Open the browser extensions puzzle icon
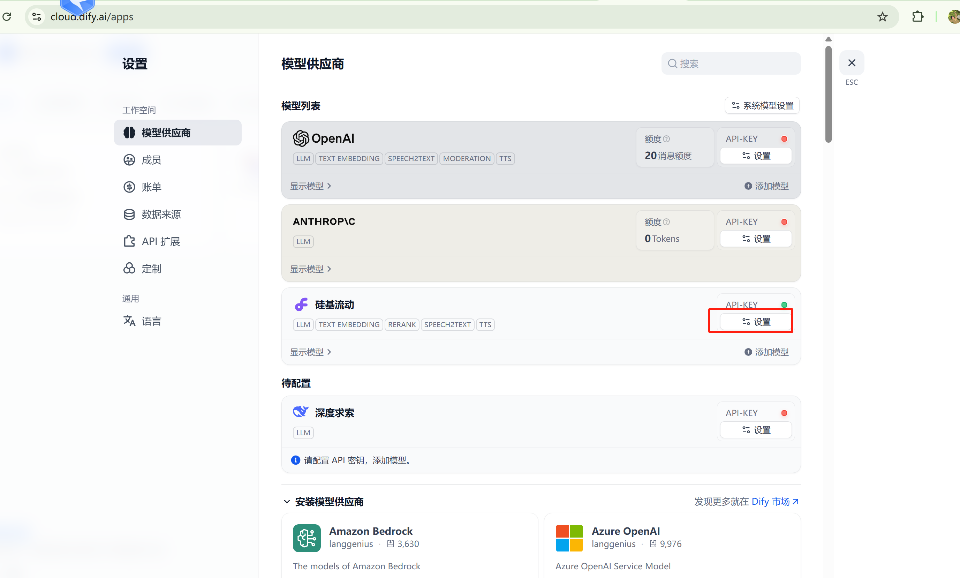The width and height of the screenshot is (960, 578). pos(917,17)
